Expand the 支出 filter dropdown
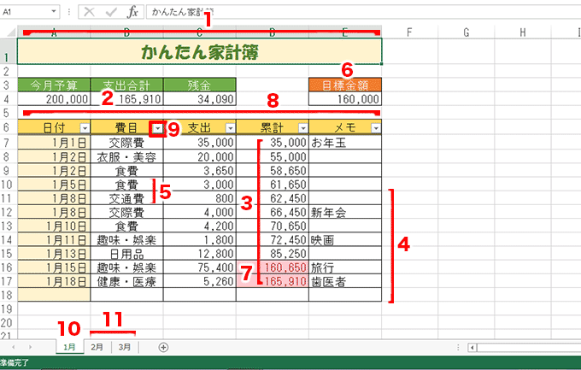Screen dimensions: 581x370 (x=228, y=127)
